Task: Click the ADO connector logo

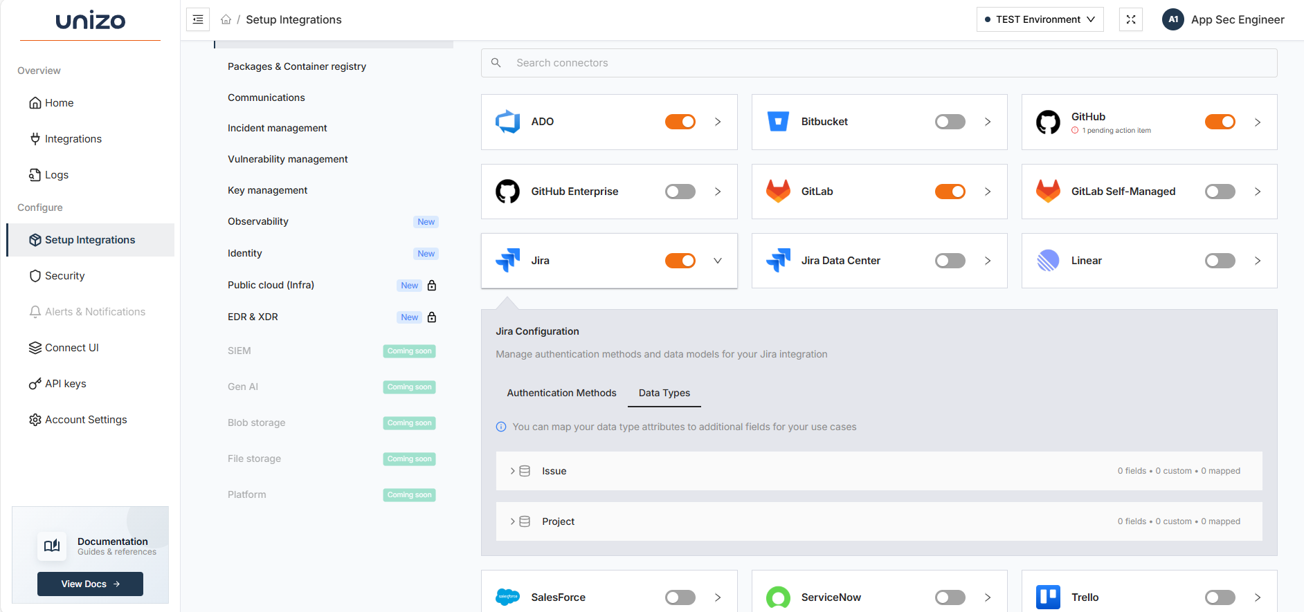Action: (507, 122)
